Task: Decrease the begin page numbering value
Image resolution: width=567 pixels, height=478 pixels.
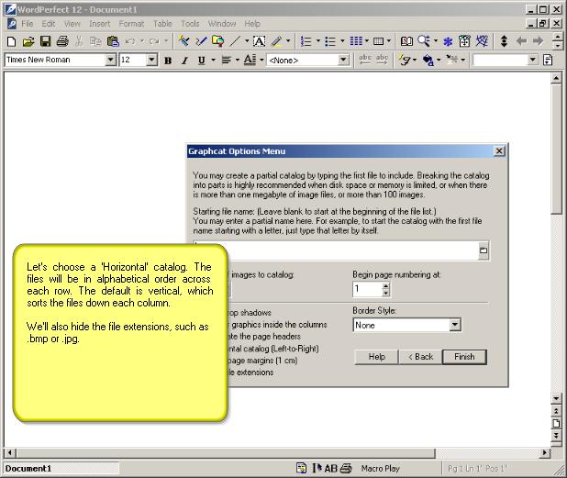Action: pos(386,293)
